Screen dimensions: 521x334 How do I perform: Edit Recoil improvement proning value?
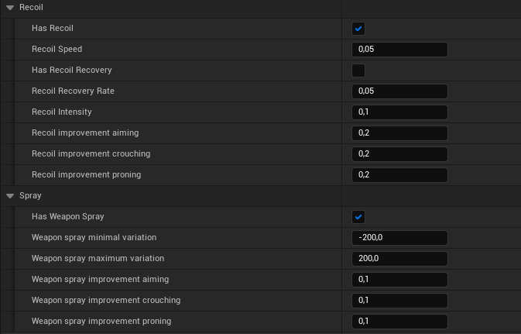(399, 175)
